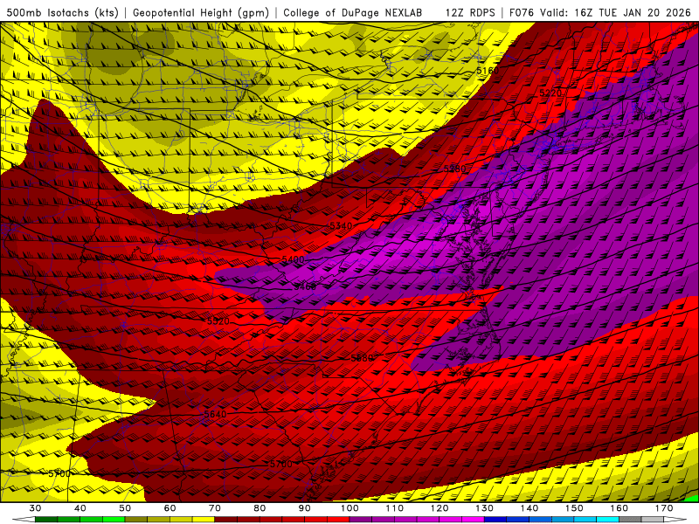Screen dimensions: 699x524
Task: Click the 5640 height contour label
Action: 215,414
